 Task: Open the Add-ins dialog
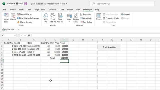coord(45,18)
